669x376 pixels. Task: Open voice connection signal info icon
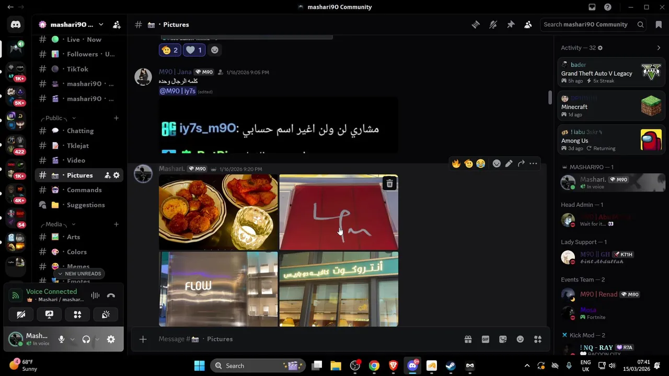[x=15, y=296]
